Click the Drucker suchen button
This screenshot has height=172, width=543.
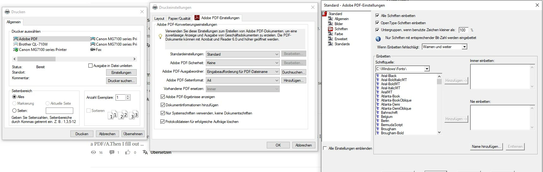(121, 81)
